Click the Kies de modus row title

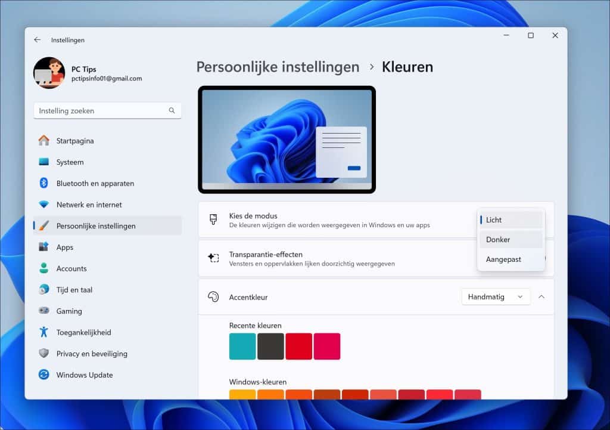click(253, 216)
